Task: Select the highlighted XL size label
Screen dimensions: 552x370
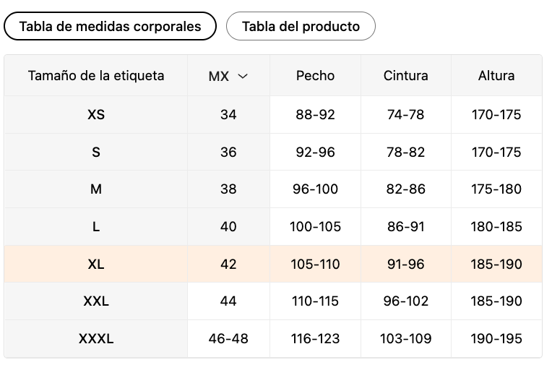Action: point(96,264)
